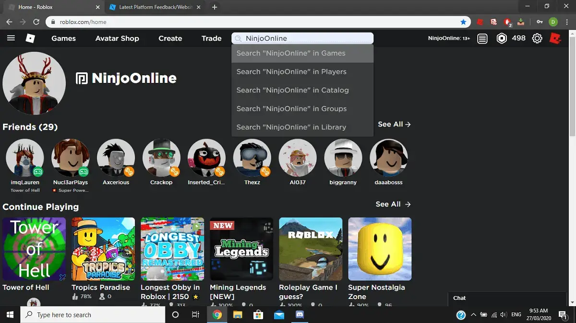Image resolution: width=576 pixels, height=323 pixels.
Task: Search "NinjoOnline" in Players
Action: pos(302,72)
